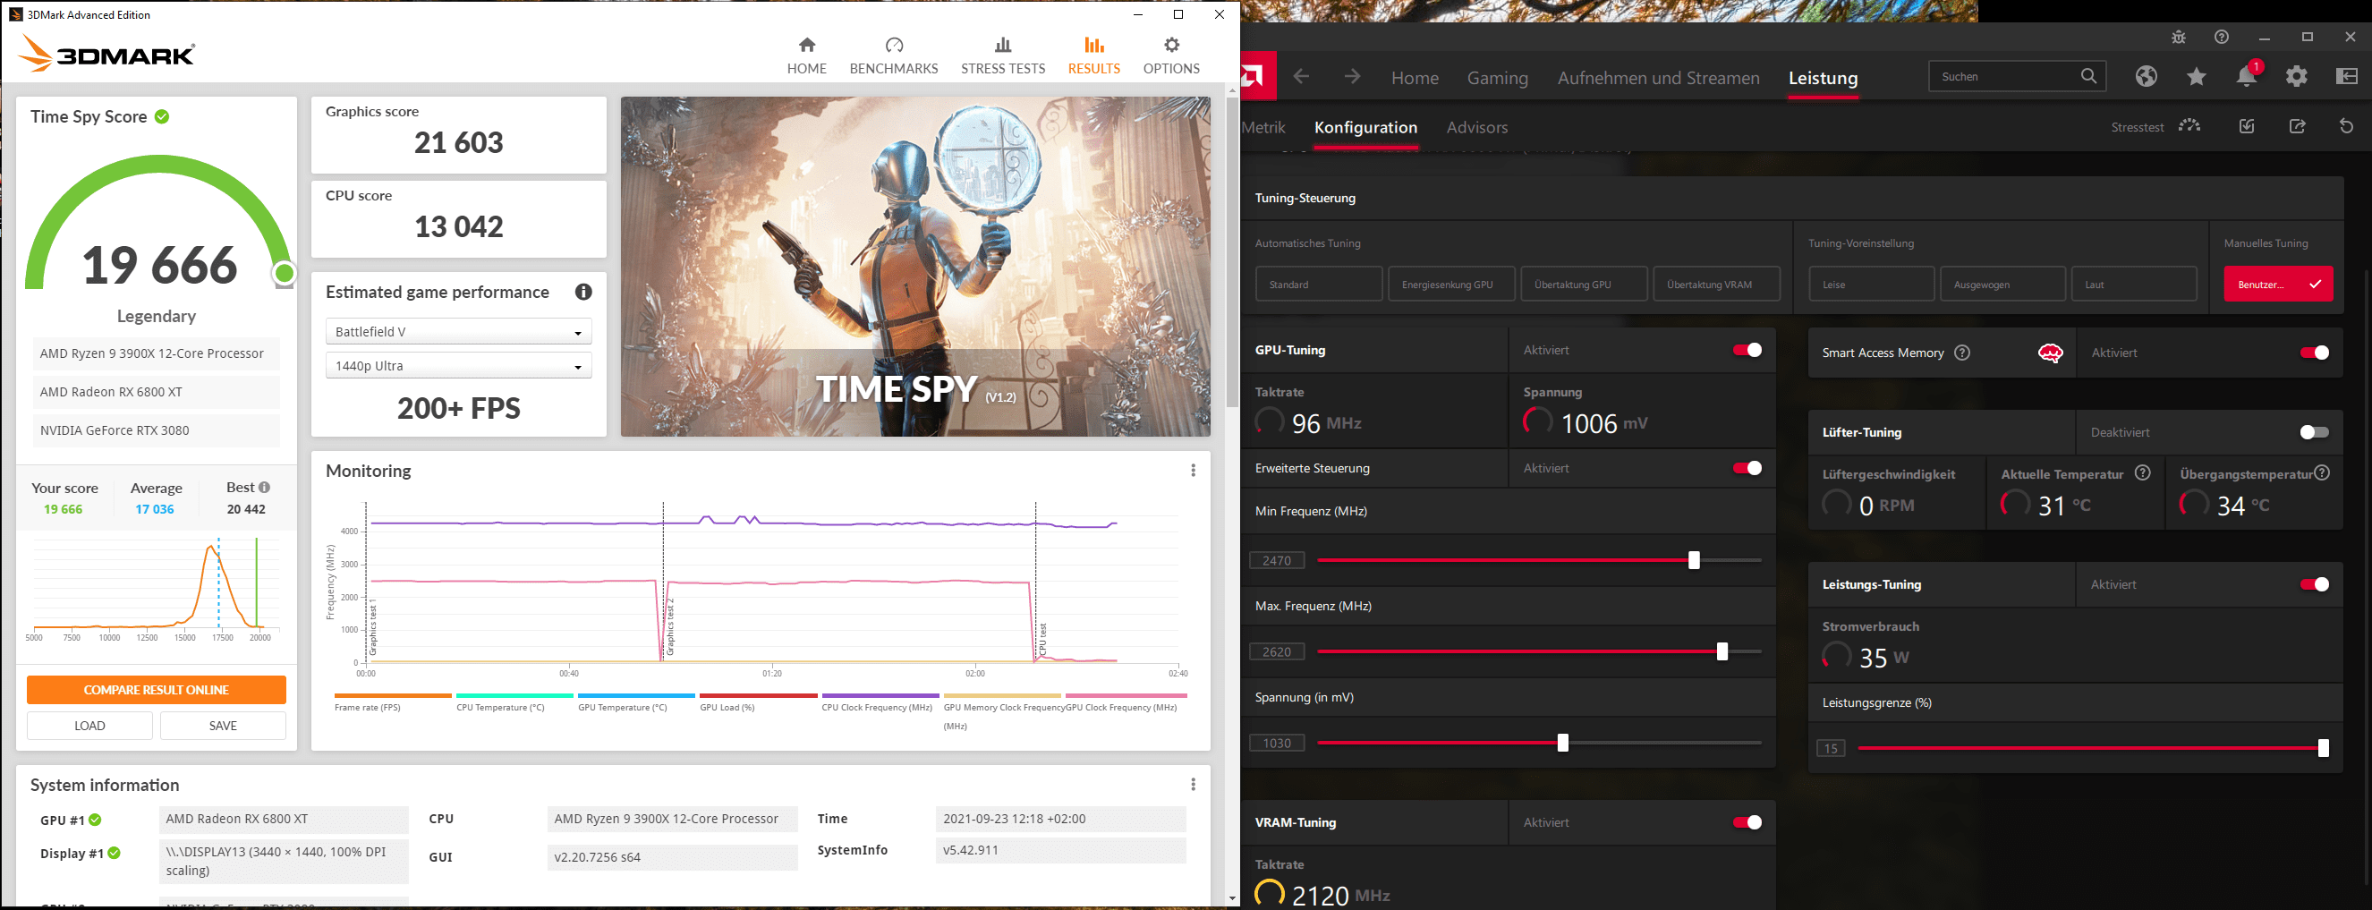Open the help question mark in Radeon title bar
The width and height of the screenshot is (2372, 910).
(2221, 37)
